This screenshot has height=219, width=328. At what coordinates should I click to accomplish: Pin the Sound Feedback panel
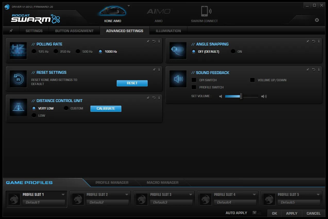click(x=308, y=70)
